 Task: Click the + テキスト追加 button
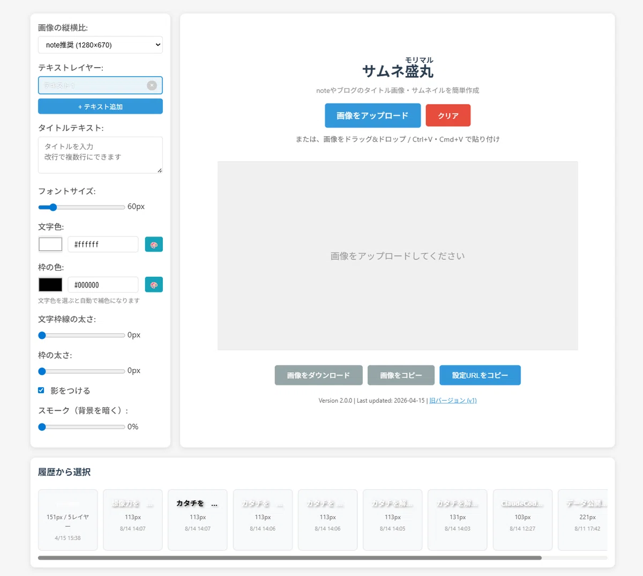(100, 106)
